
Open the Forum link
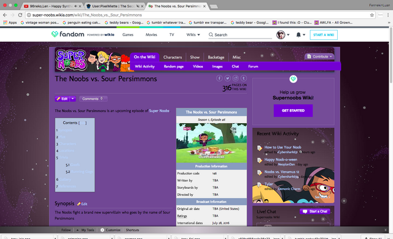tap(253, 67)
